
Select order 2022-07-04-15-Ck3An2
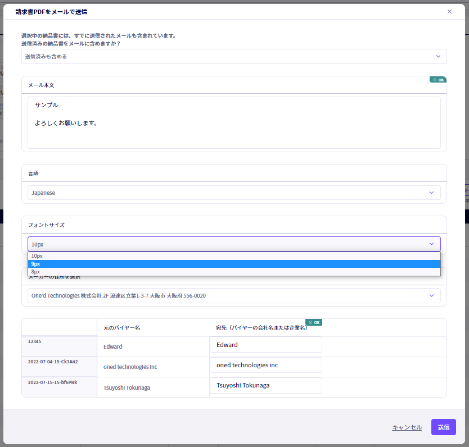pos(53,362)
